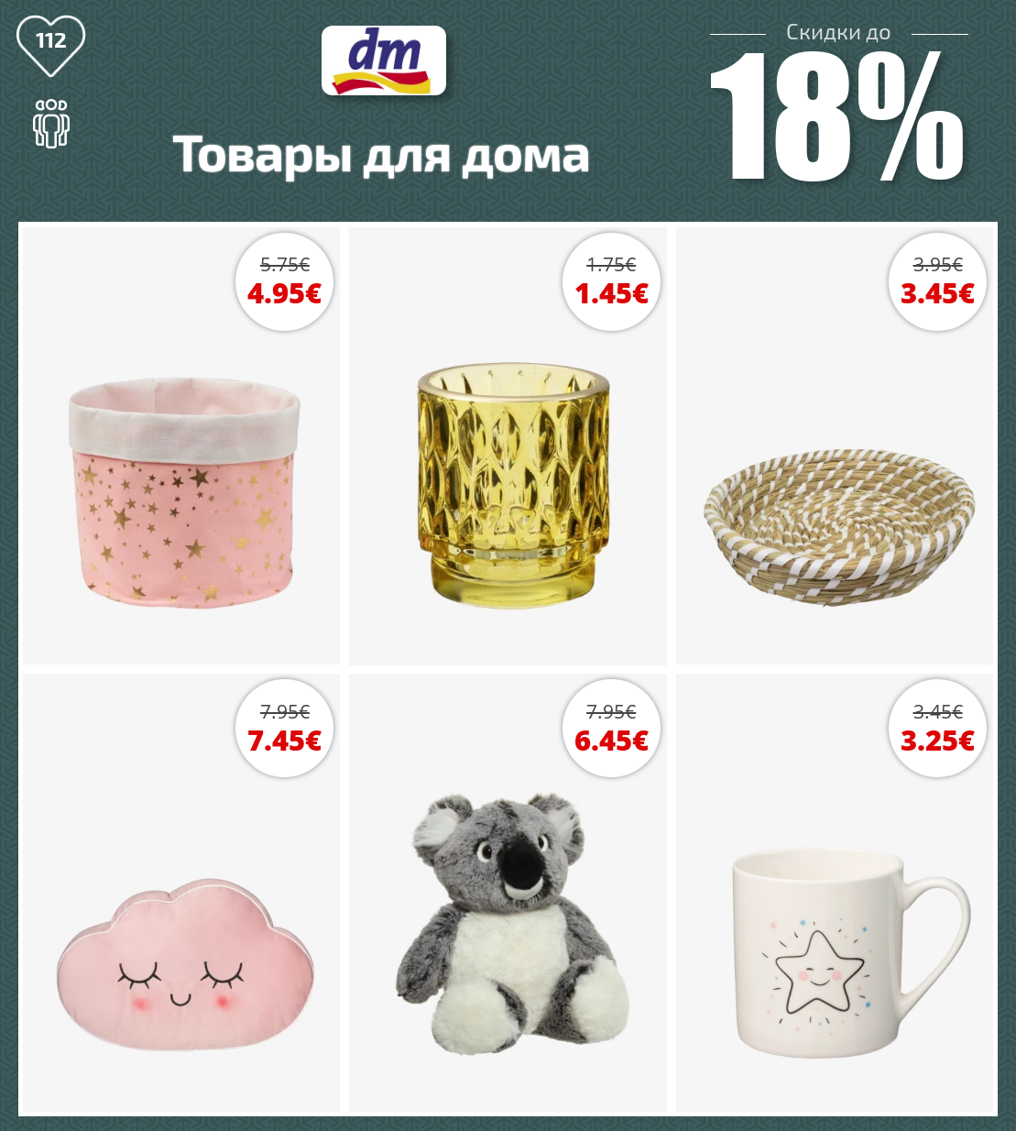Image resolution: width=1016 pixels, height=1131 pixels.
Task: Click the 'Скидки до' label
Action: coord(838,32)
